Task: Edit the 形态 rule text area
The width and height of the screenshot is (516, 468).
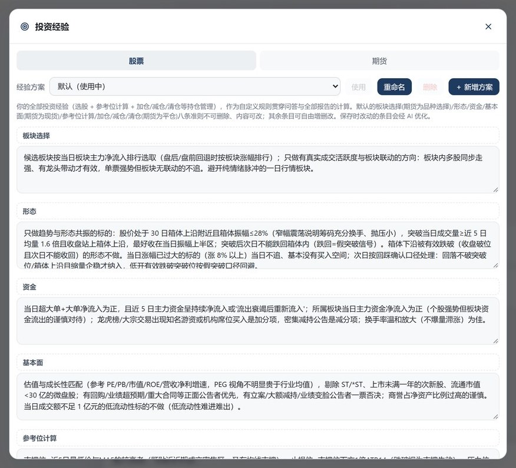Action: pyautogui.click(x=258, y=245)
